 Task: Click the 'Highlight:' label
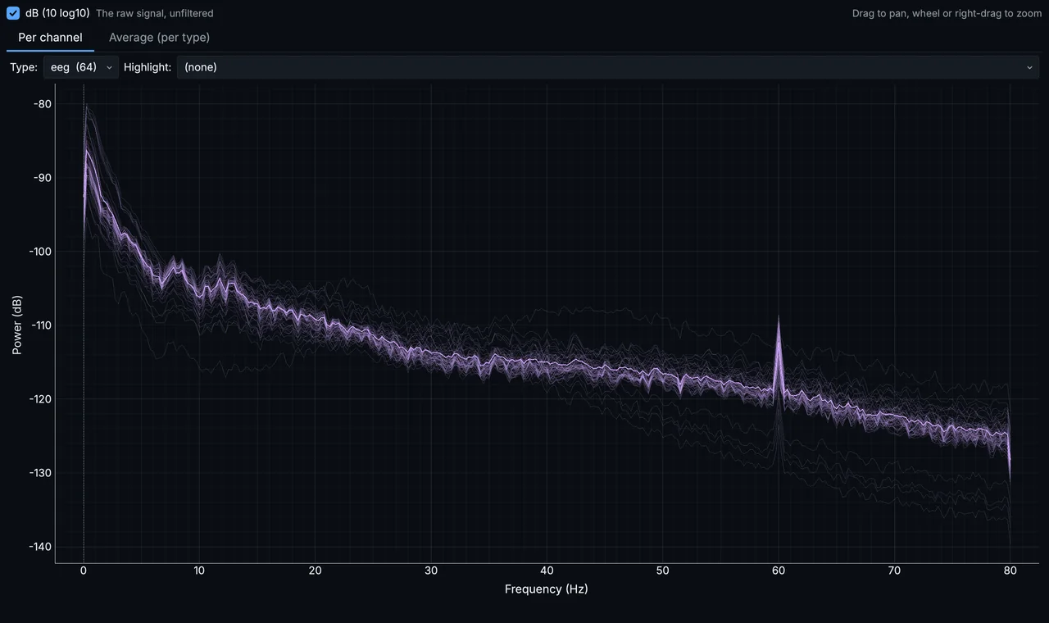148,67
